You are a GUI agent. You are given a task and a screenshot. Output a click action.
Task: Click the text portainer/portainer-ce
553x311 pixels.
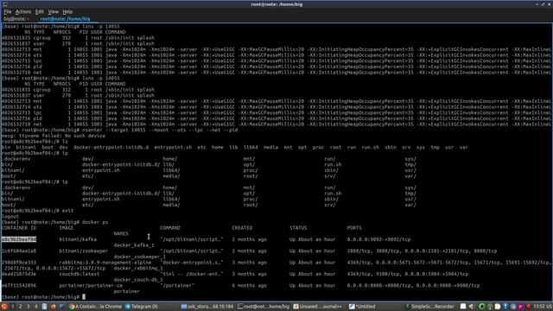[x=91, y=286]
